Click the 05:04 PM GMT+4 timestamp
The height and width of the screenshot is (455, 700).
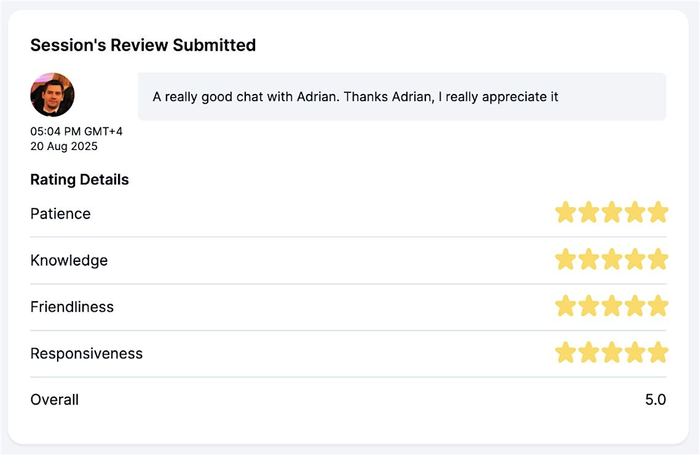(x=76, y=131)
